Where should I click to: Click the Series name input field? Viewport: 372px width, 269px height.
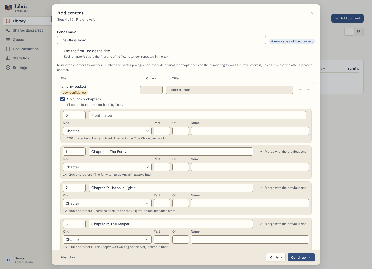click(x=161, y=40)
